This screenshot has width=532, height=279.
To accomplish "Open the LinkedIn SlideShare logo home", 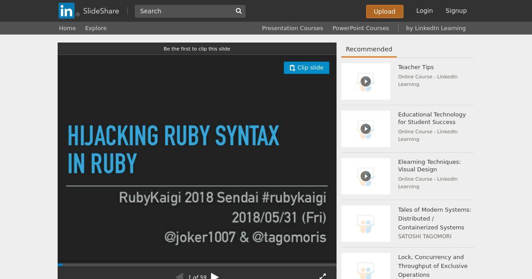I will coord(89,11).
